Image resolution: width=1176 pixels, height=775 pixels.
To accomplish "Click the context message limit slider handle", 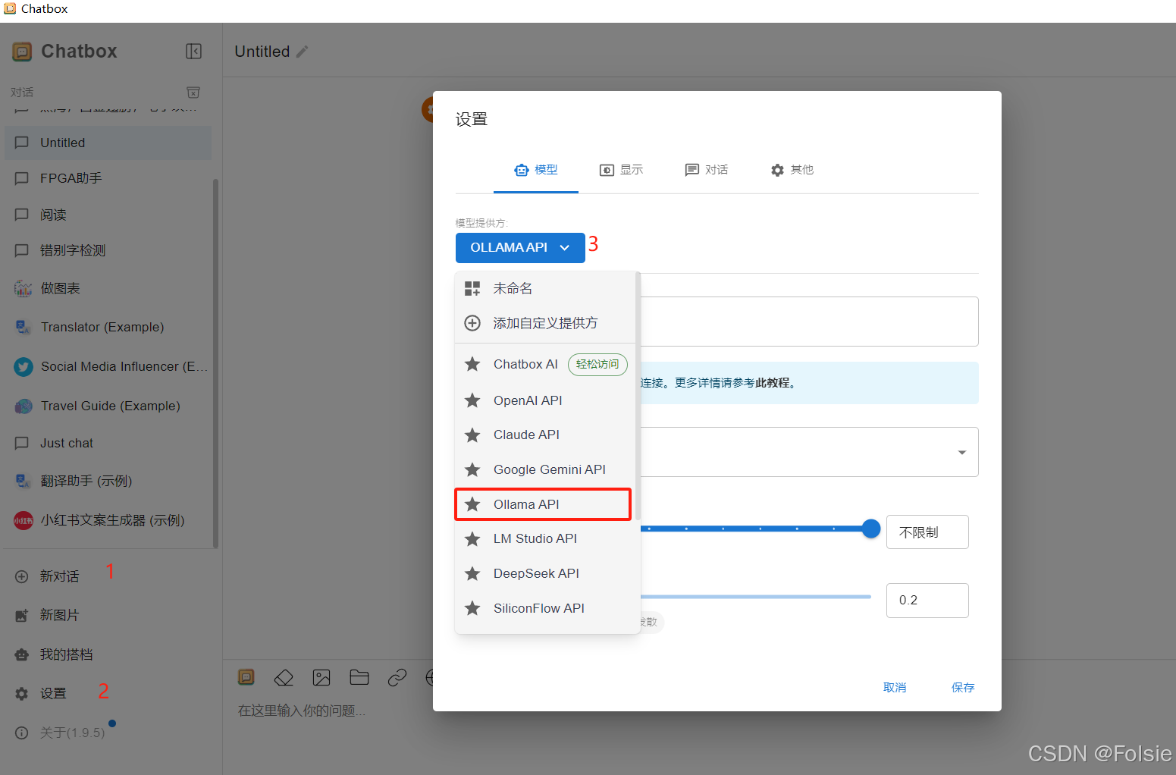I will [871, 529].
